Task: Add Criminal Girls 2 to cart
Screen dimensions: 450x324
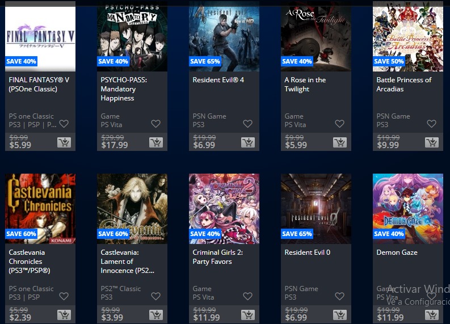Action: (x=248, y=315)
